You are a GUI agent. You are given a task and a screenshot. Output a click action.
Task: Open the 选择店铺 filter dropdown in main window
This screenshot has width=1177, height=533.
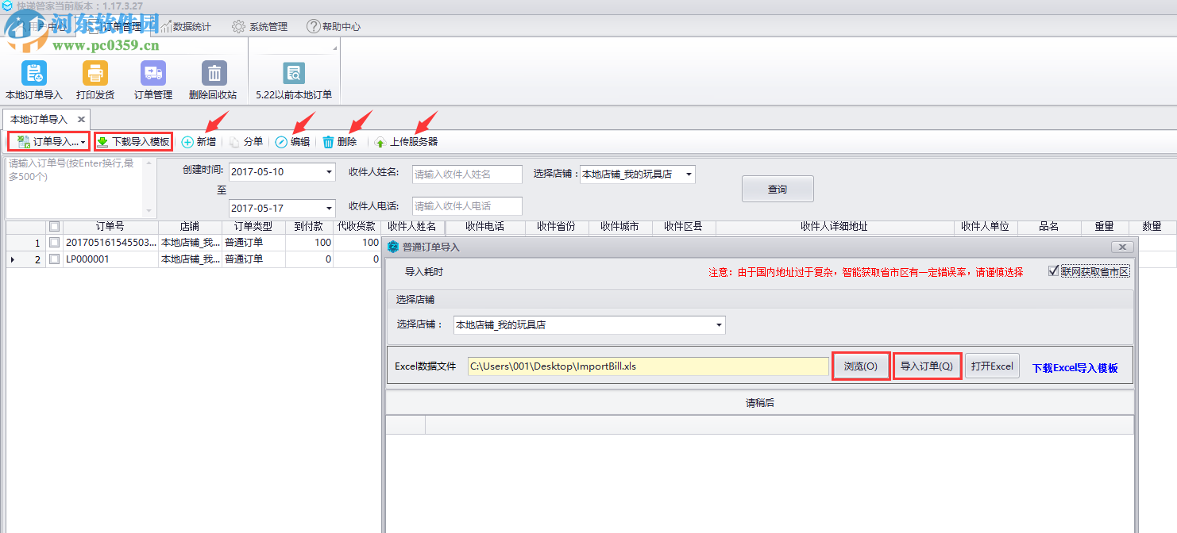click(x=689, y=174)
